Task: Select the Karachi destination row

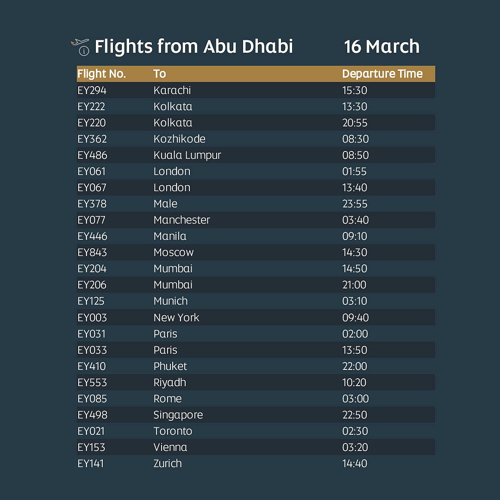Action: coord(172,90)
